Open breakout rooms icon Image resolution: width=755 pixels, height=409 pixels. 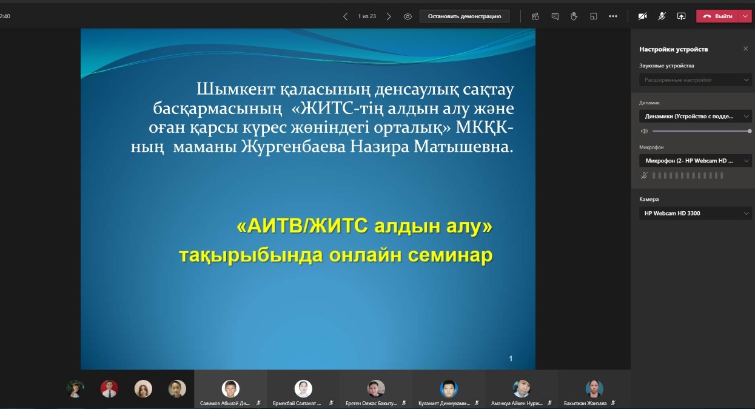pyautogui.click(x=594, y=16)
